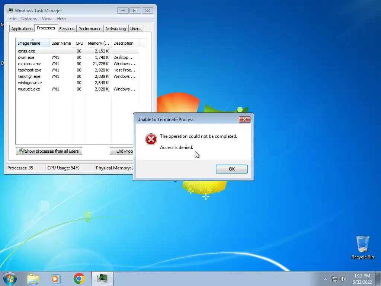Close the Unable to Terminate Process dialog
Viewport: 381px width, 286px height.
point(244,120)
